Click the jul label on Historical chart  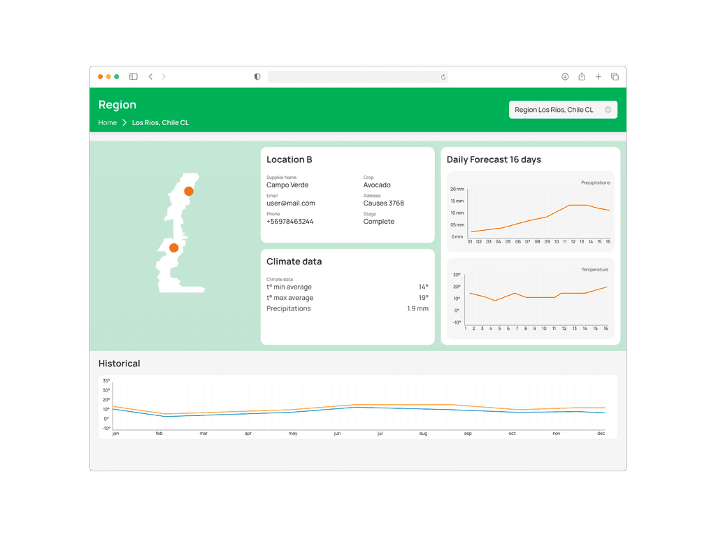pyautogui.click(x=380, y=434)
